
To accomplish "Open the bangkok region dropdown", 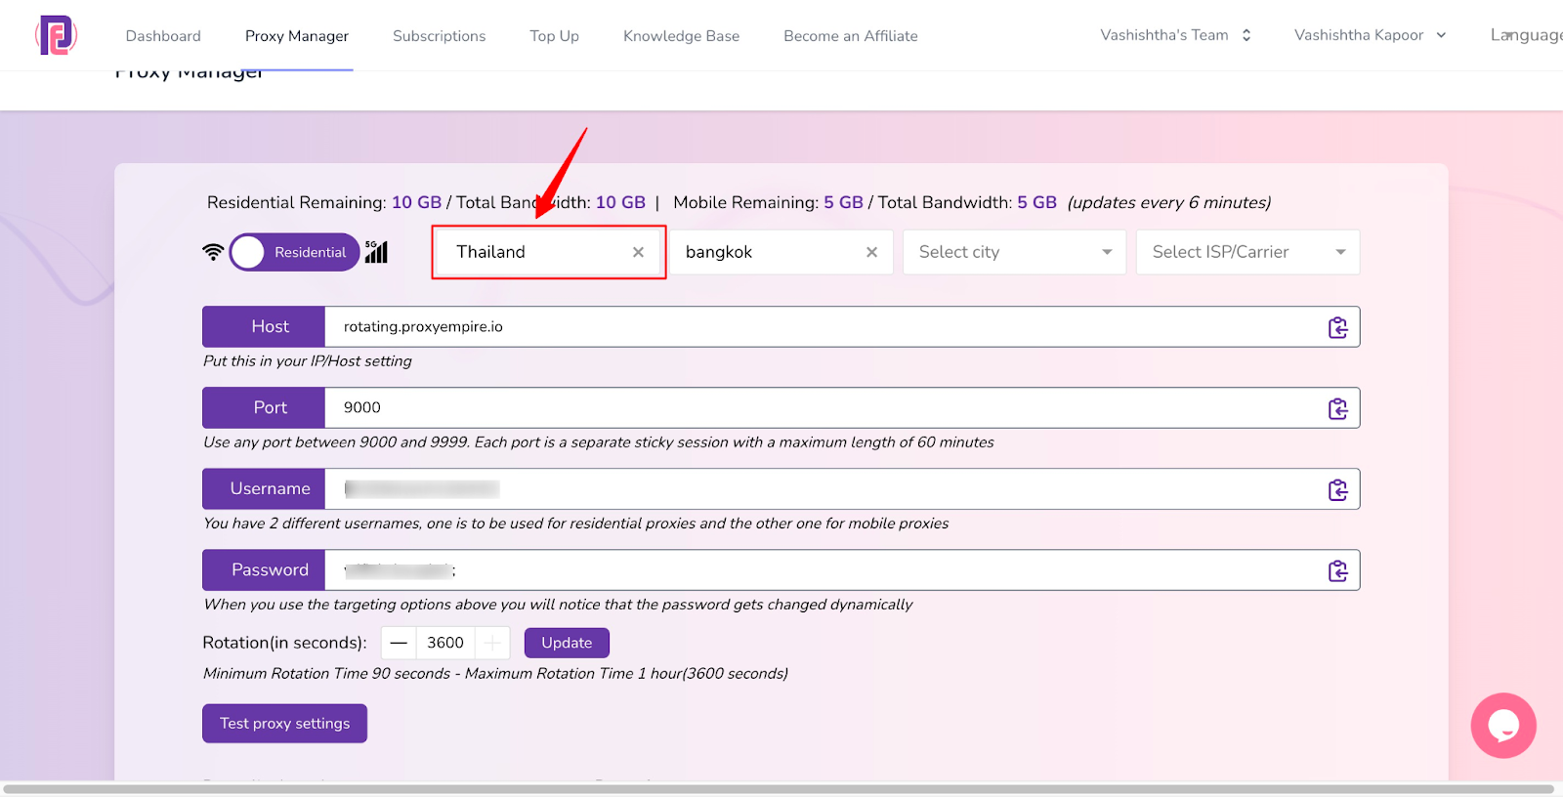I will click(x=781, y=252).
